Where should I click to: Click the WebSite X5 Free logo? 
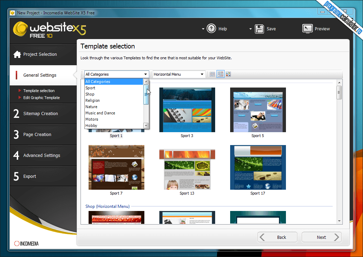coord(50,30)
